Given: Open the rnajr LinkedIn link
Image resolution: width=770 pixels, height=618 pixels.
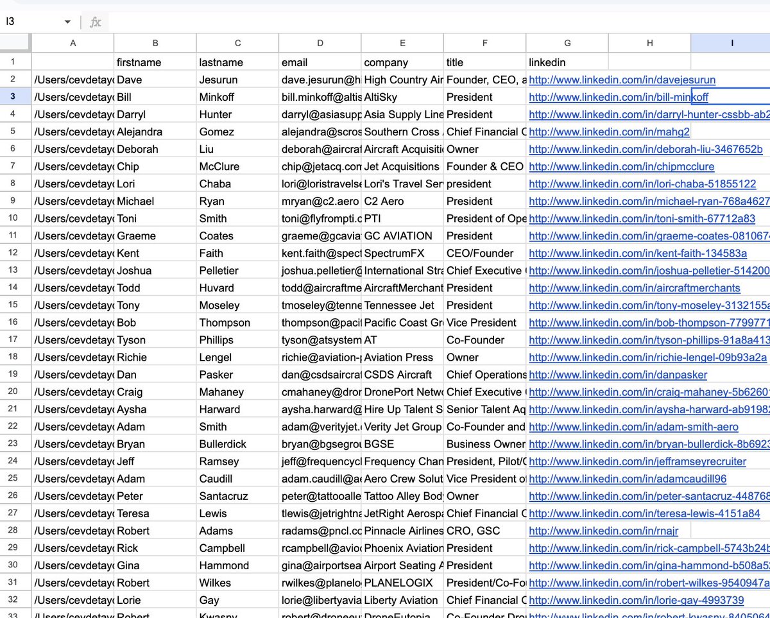Looking at the screenshot, I should 603,531.
